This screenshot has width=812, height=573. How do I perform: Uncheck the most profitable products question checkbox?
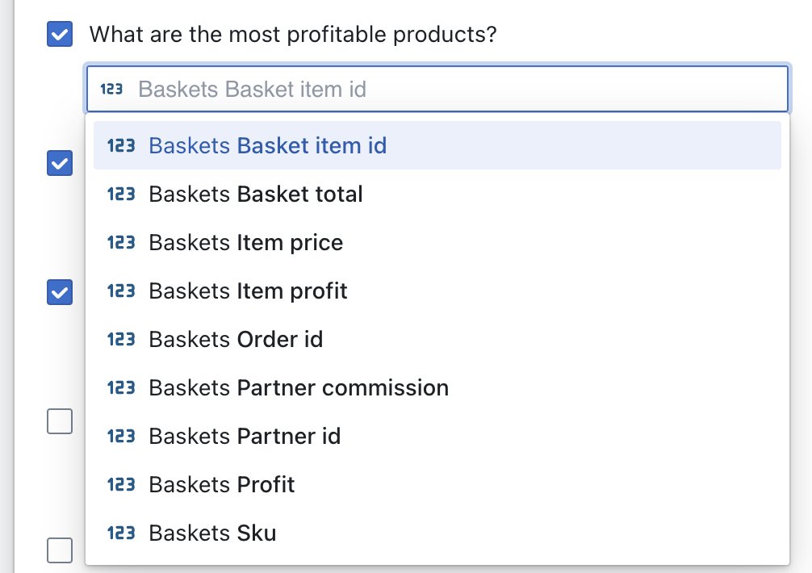point(59,35)
